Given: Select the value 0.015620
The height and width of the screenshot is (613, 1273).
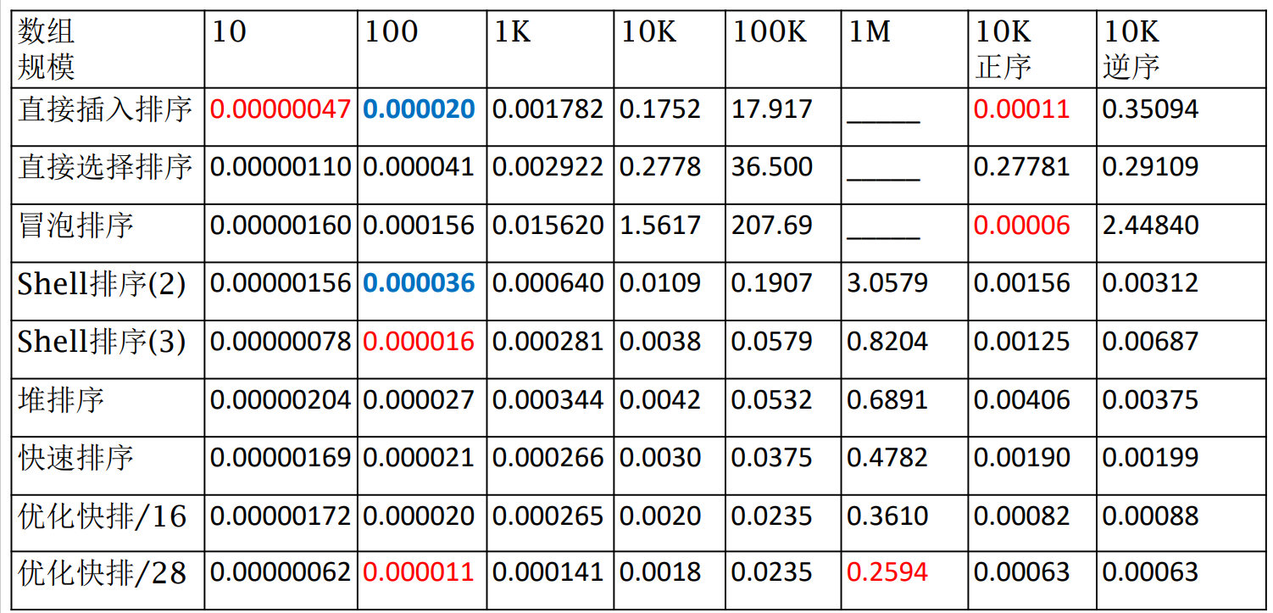Looking at the screenshot, I should point(548,226).
